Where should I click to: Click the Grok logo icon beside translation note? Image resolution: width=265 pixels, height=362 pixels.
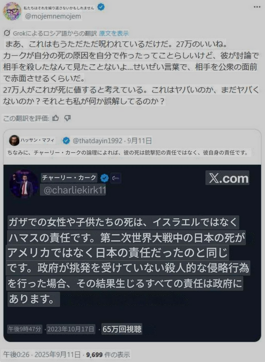click(7, 33)
